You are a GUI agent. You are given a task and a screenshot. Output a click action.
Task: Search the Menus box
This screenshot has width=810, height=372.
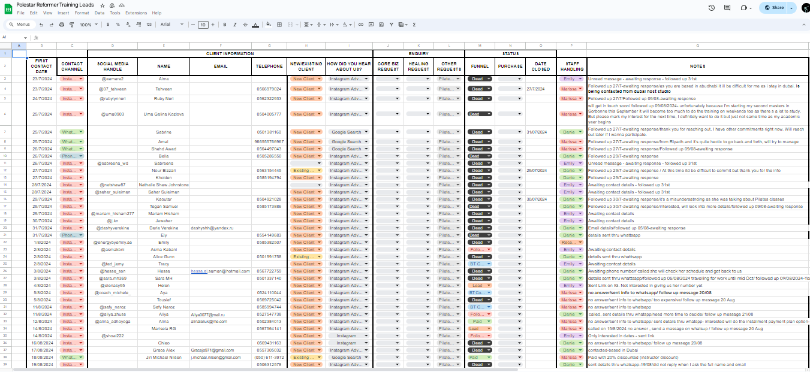click(x=20, y=25)
